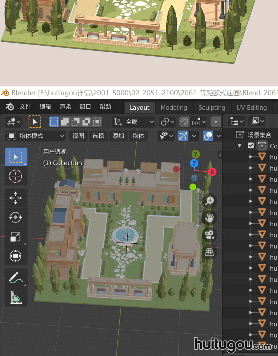Screen dimensions: 278x356
Task: Click the red X axis gizmo ball
Action: [212, 172]
